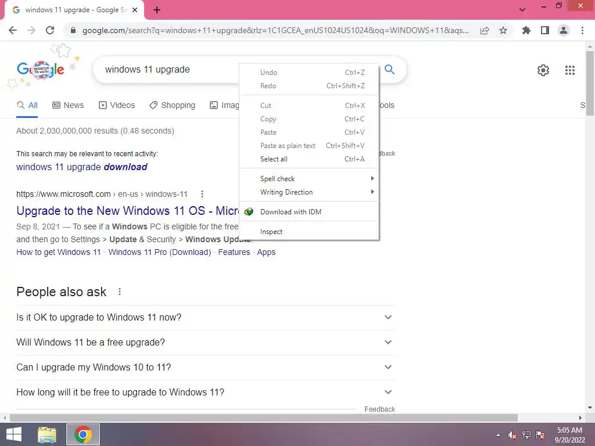
Task: Open the Google apps grid
Action: point(570,70)
